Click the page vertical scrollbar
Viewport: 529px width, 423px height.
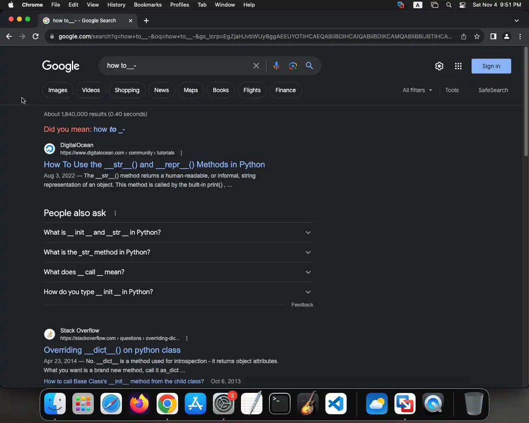(526, 102)
